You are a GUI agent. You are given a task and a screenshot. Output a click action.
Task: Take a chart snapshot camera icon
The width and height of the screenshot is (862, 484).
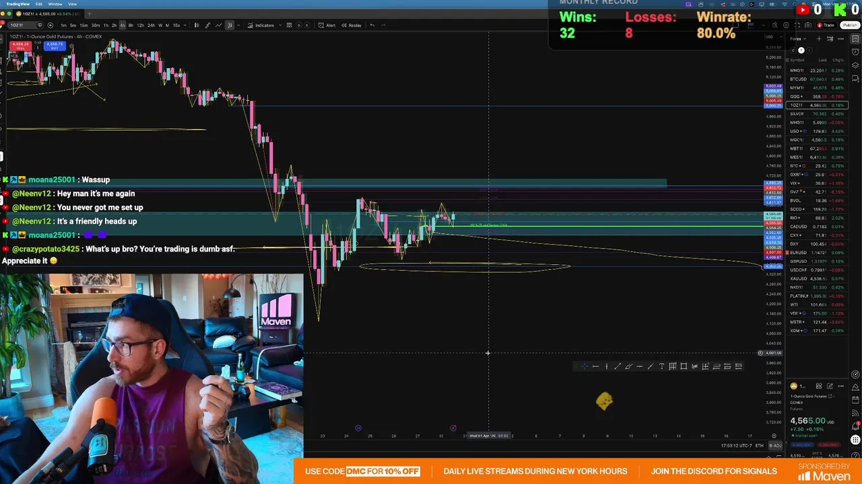coord(808,25)
